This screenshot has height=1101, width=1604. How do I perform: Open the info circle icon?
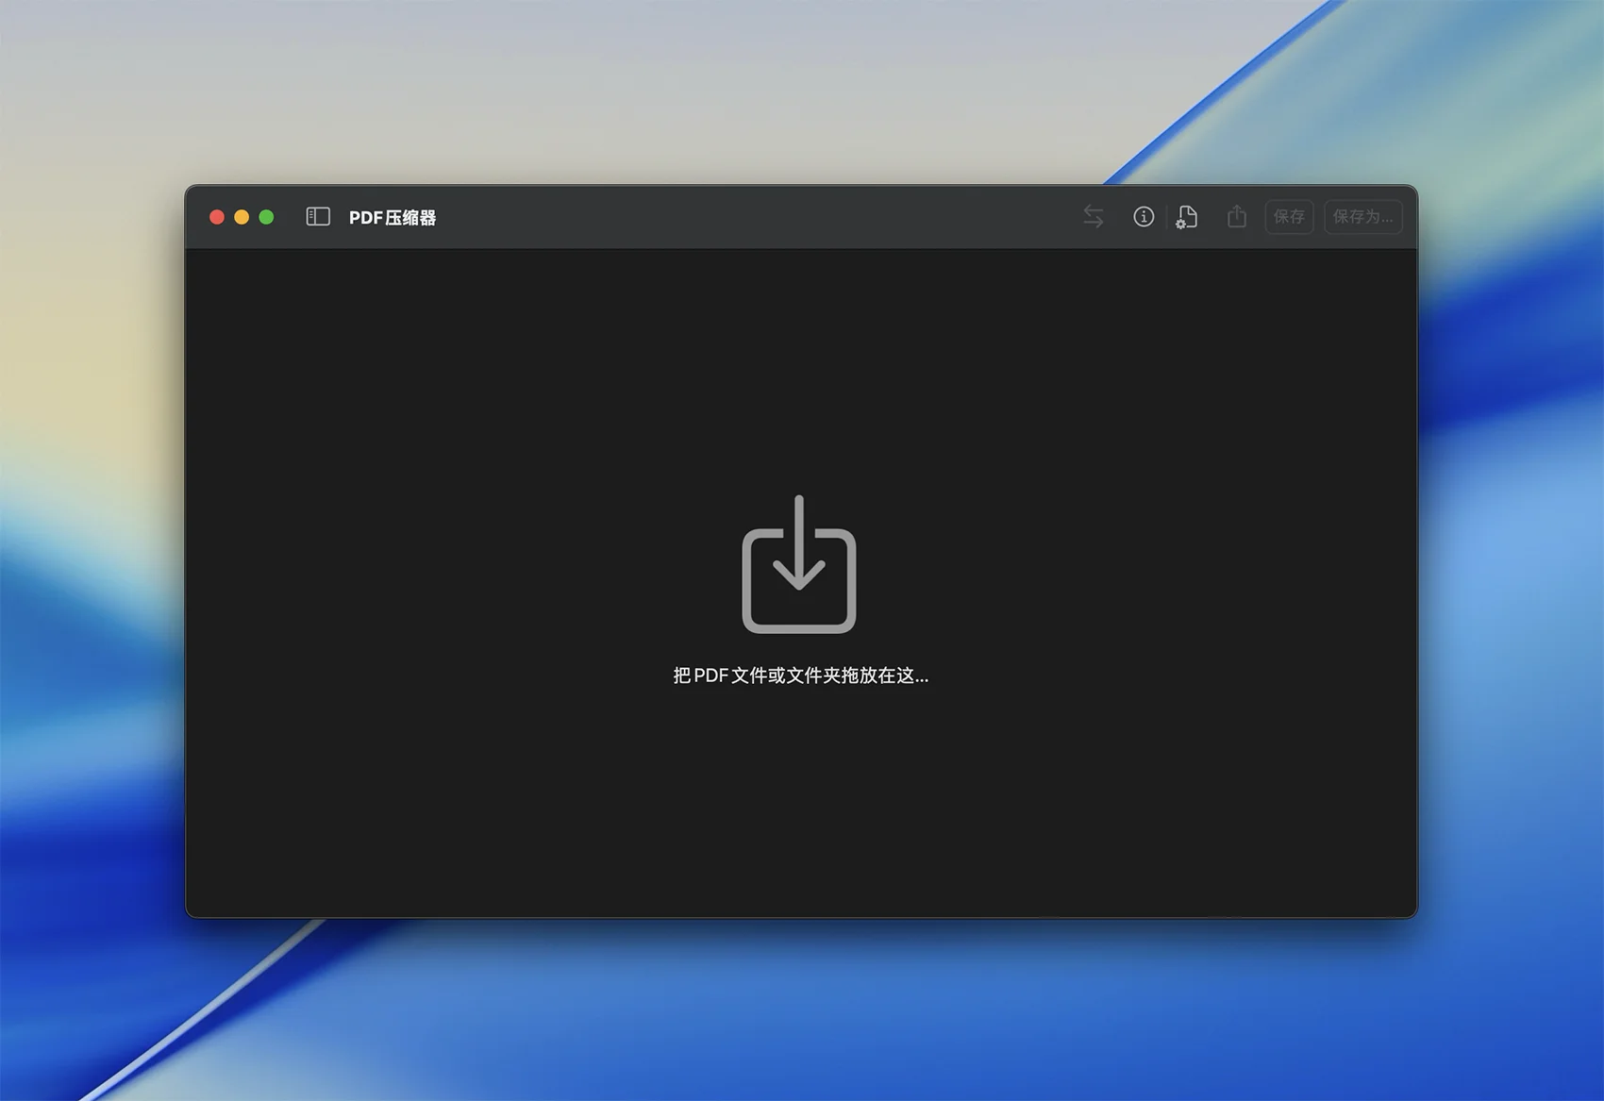pos(1143,217)
